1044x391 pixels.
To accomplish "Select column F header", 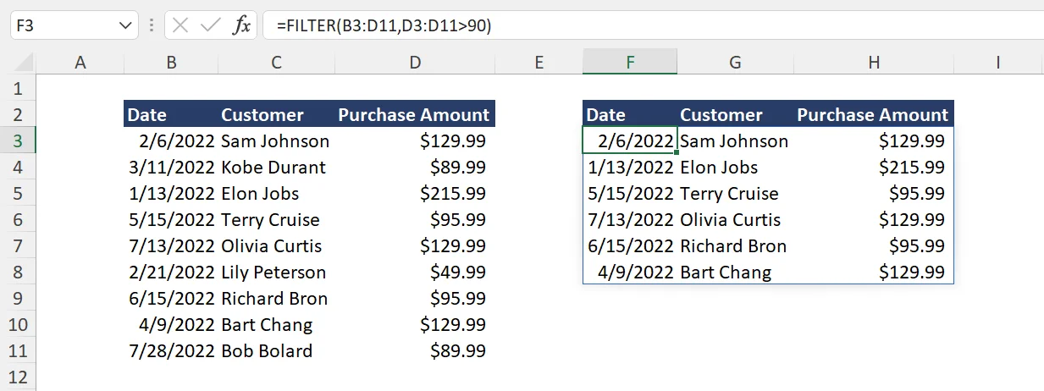I will click(x=630, y=62).
